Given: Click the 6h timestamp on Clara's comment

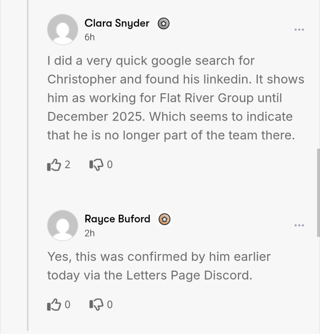Looking at the screenshot, I should coord(90,37).
